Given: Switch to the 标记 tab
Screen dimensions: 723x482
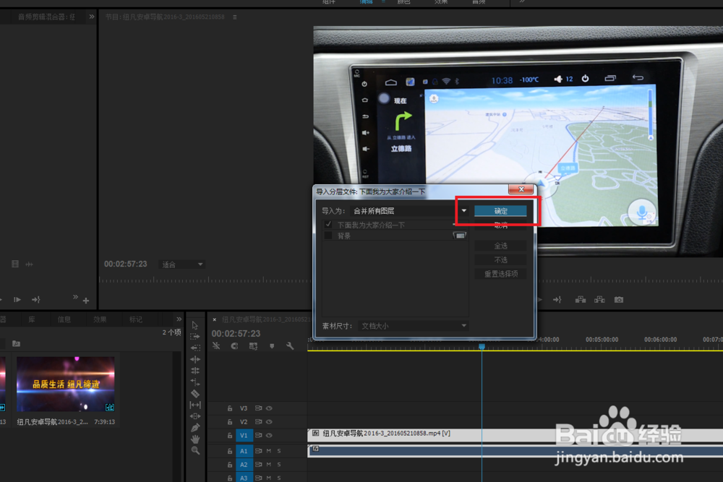Looking at the screenshot, I should [136, 319].
